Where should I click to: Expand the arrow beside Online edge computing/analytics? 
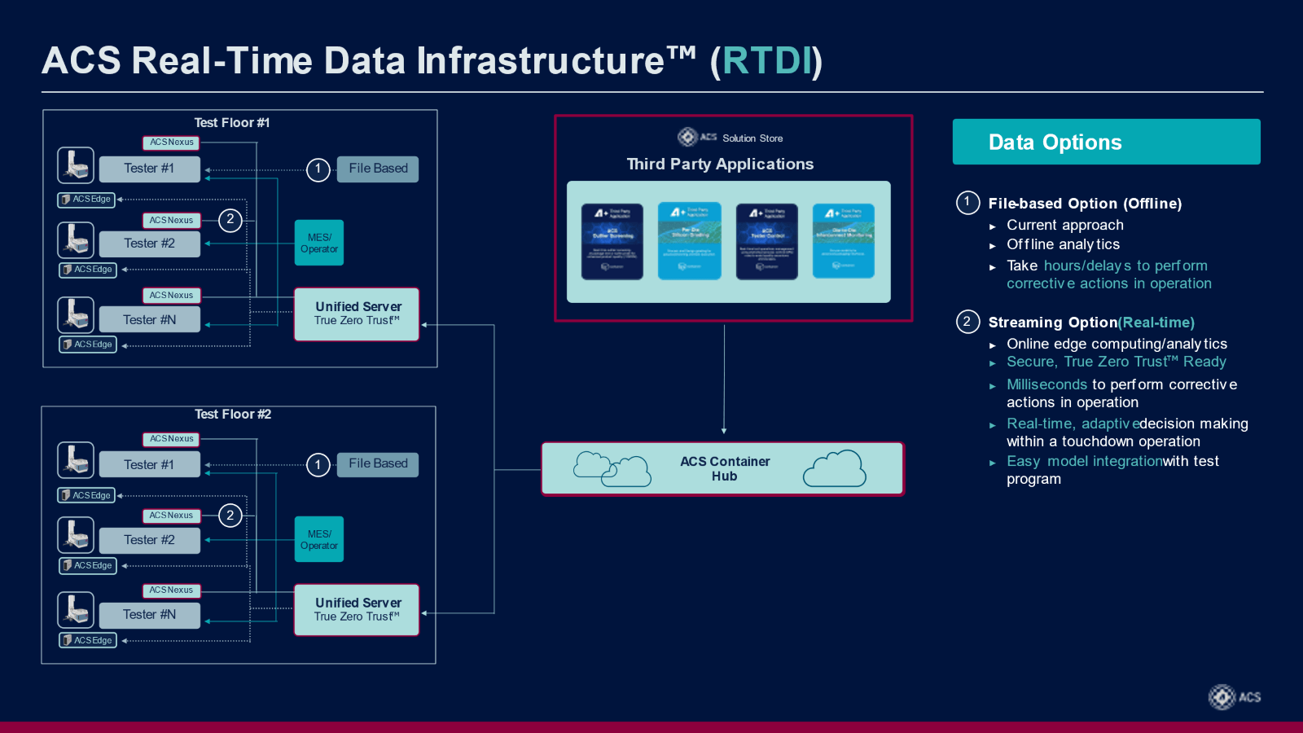coord(993,345)
